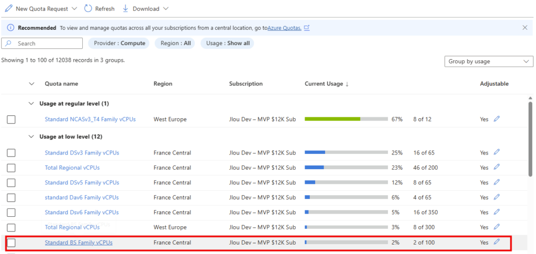Click the Download arrow icon

(125, 8)
